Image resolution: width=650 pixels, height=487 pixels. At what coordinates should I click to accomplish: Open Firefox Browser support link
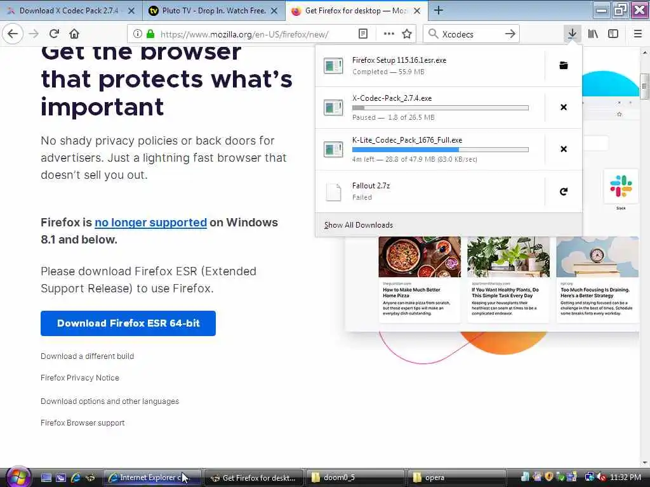point(83,423)
